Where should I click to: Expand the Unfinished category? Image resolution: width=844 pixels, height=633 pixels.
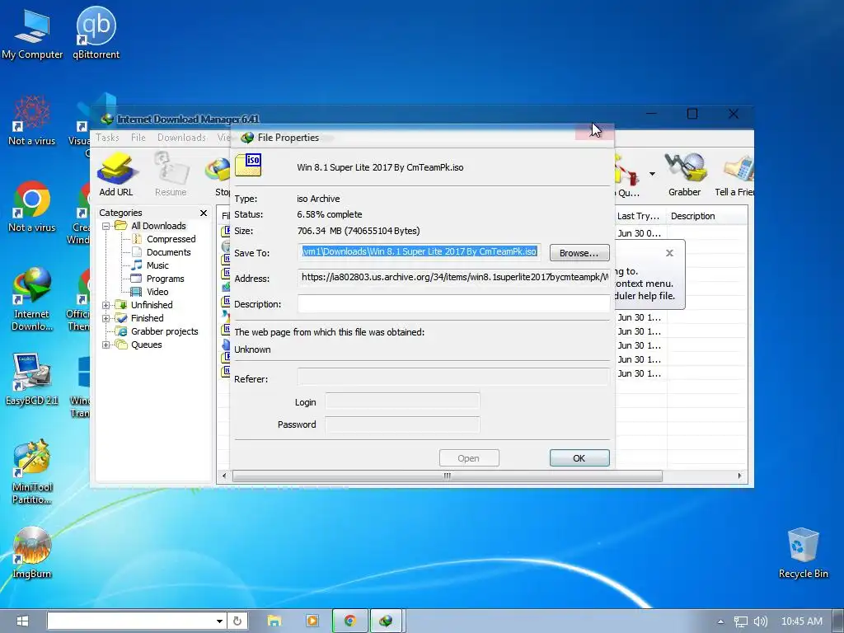pos(106,305)
